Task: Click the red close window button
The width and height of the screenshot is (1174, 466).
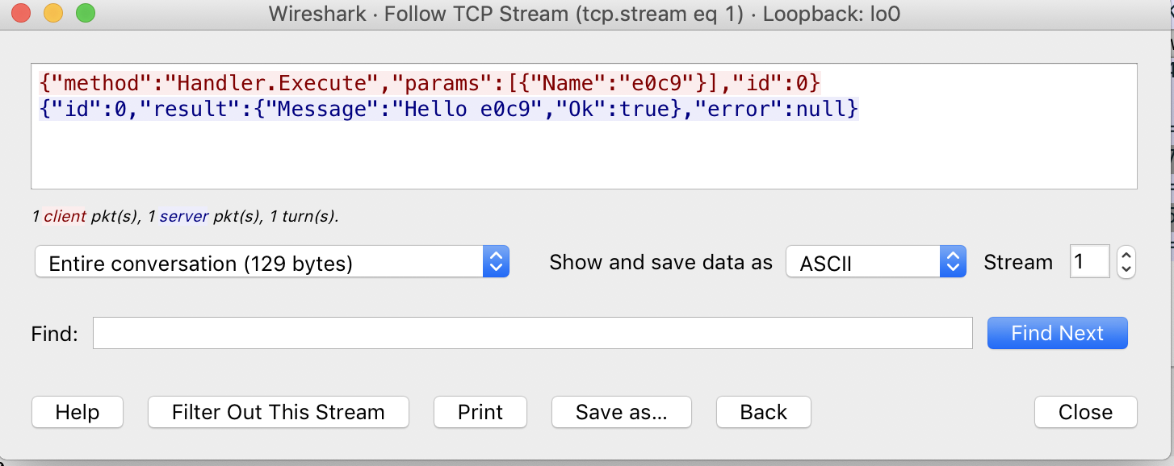Action: (x=22, y=14)
